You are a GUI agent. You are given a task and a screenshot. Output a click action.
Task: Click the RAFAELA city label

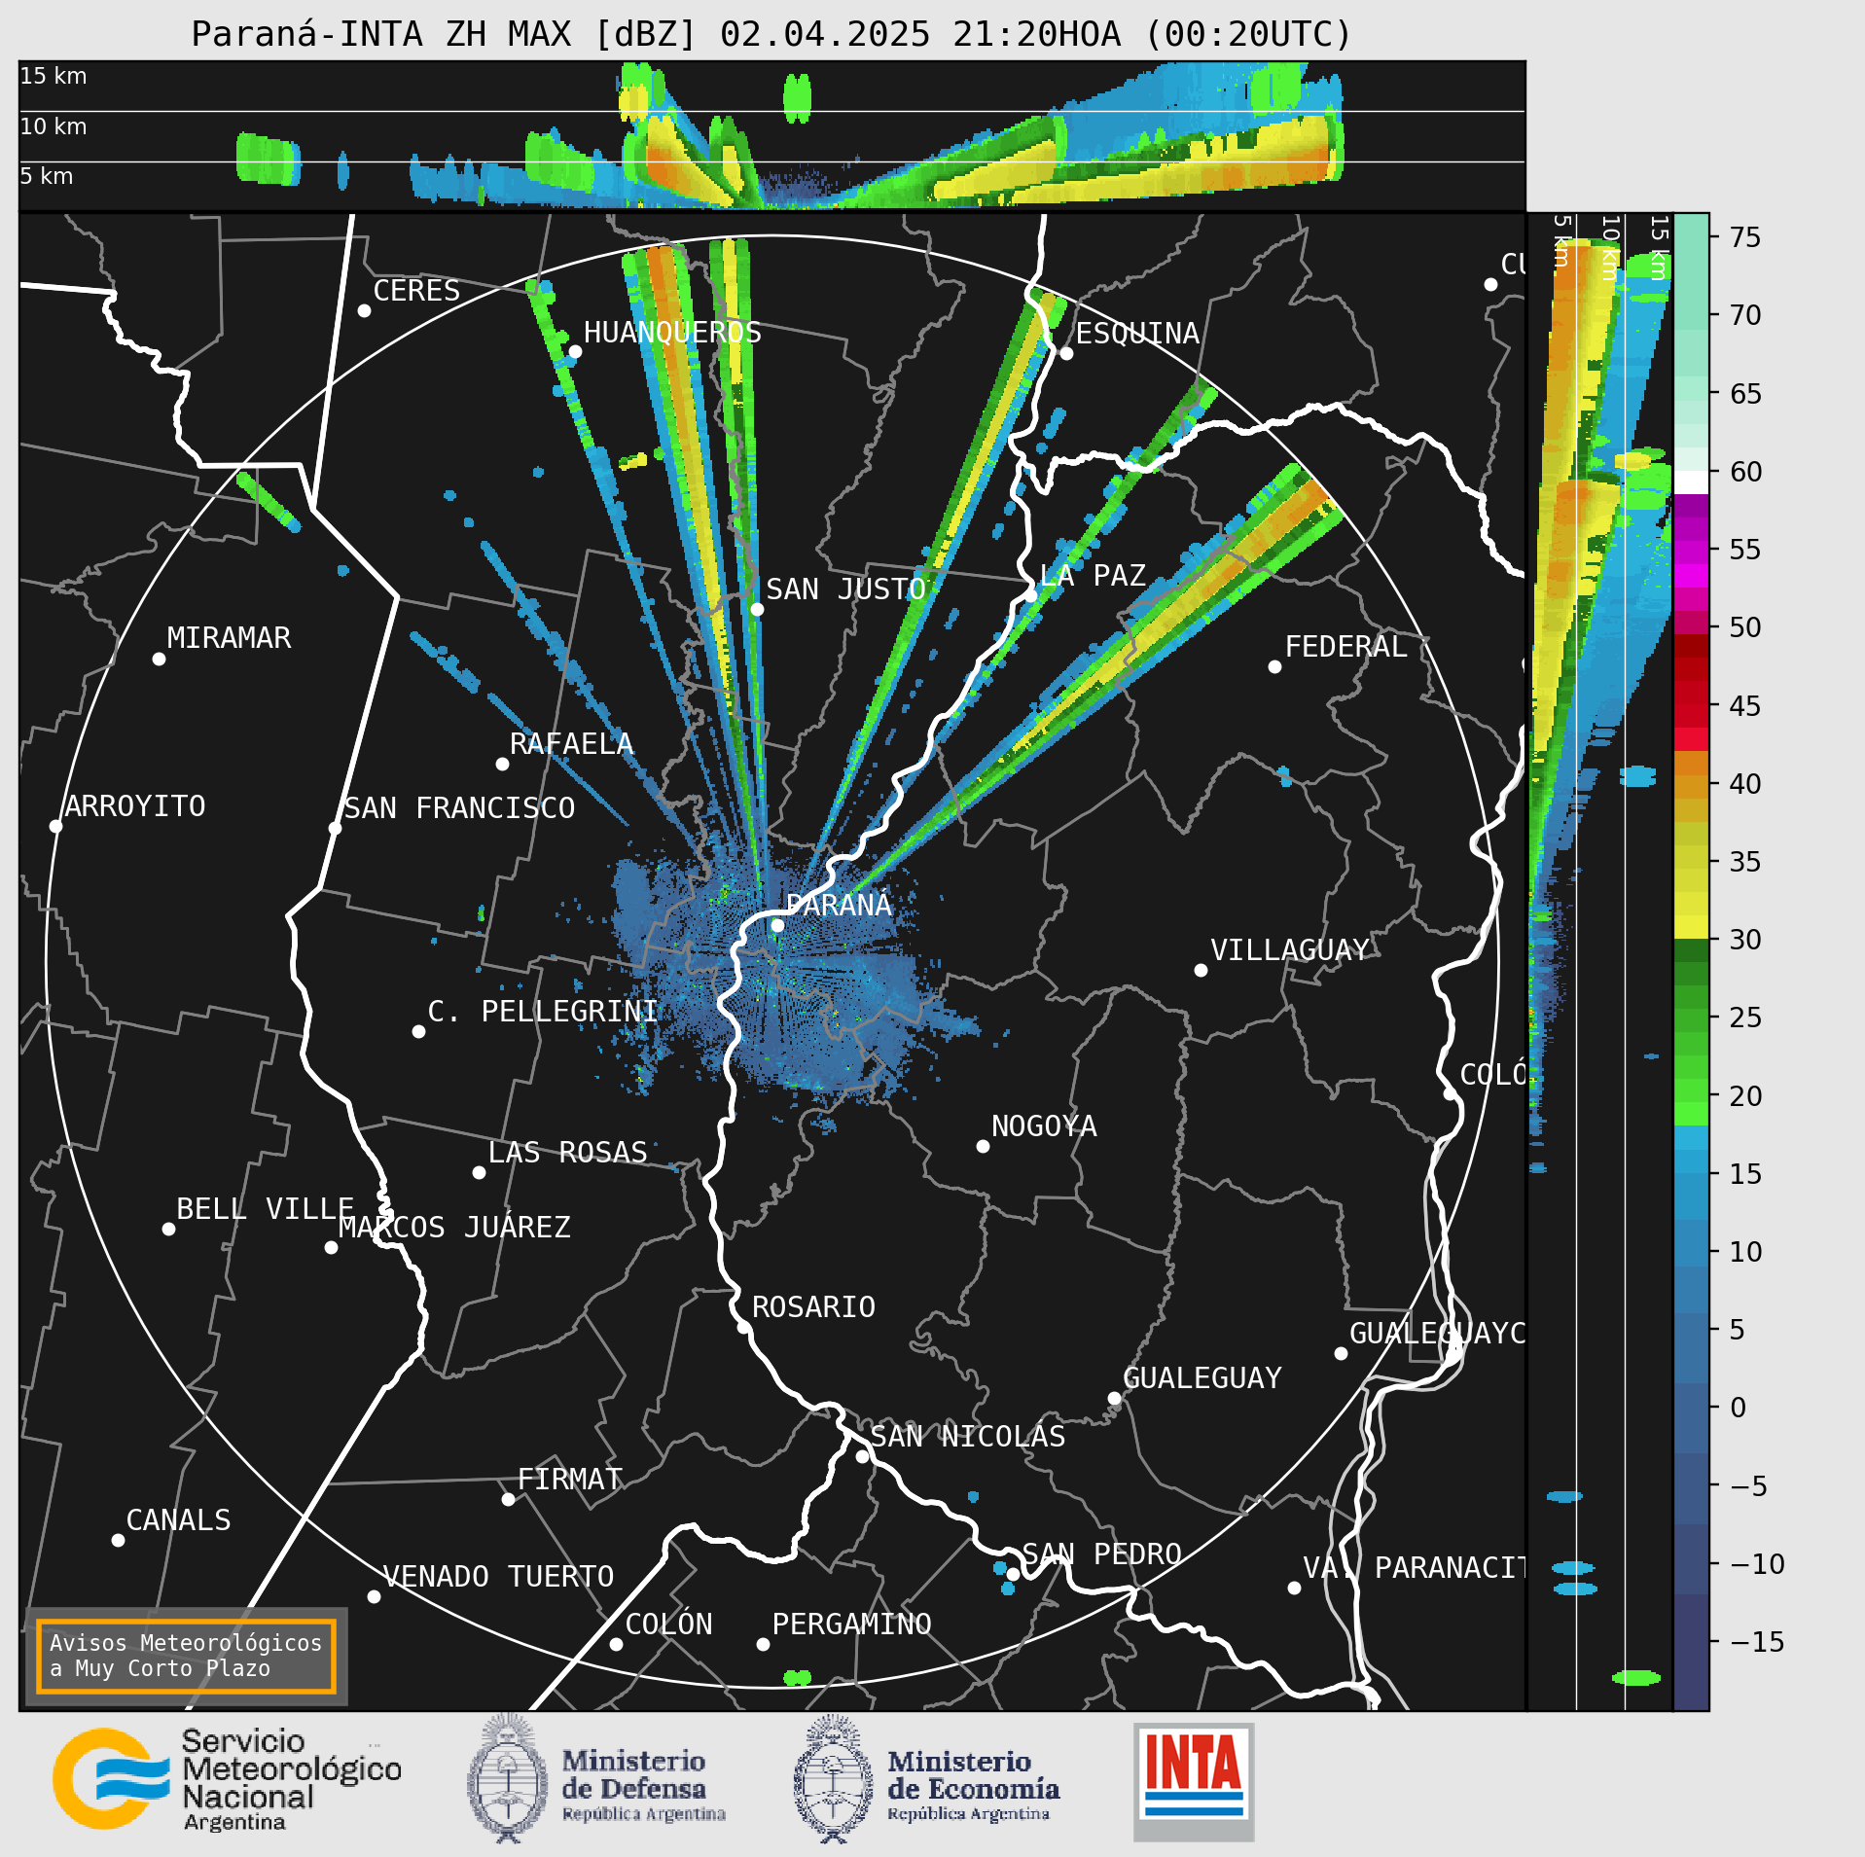[571, 744]
